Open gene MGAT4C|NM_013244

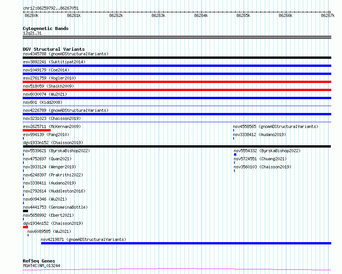coord(42,266)
